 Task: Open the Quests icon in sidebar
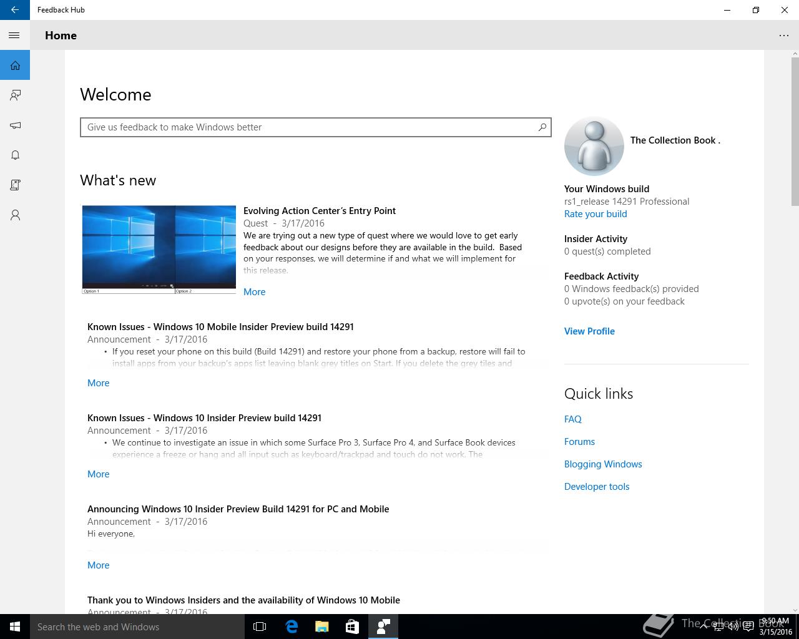(15, 185)
